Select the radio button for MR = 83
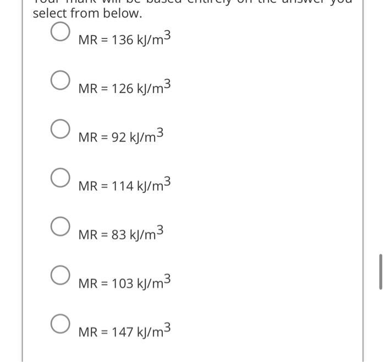Screen dimensions: 385x362 click(60, 226)
